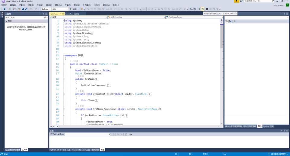Collapse the frmMain class at line 14
Viewport: 290px width, 156px height.
tap(64, 64)
